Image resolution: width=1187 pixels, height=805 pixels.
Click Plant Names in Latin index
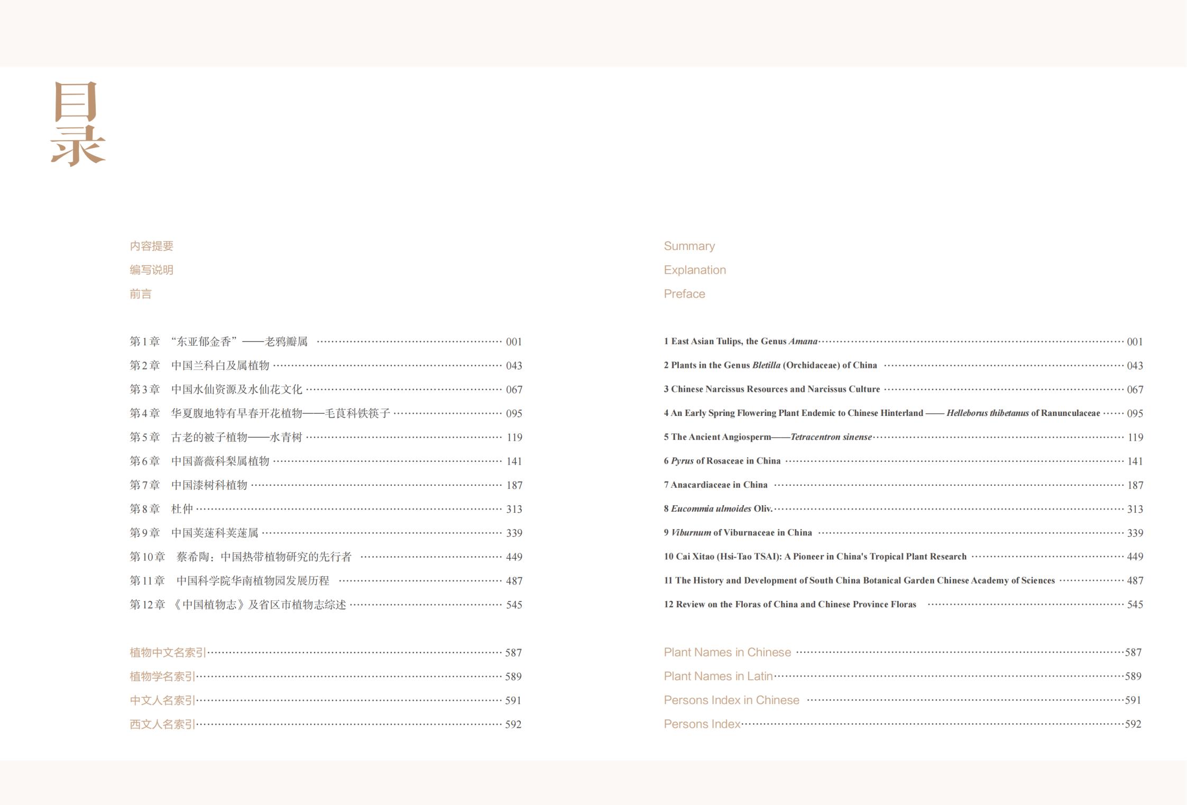click(718, 676)
